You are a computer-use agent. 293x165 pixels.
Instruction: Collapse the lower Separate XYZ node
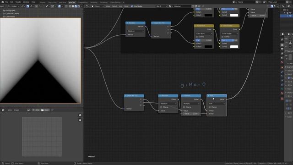pos(126,96)
